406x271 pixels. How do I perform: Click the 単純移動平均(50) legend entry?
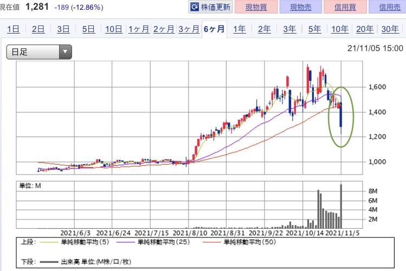[x=250, y=242]
